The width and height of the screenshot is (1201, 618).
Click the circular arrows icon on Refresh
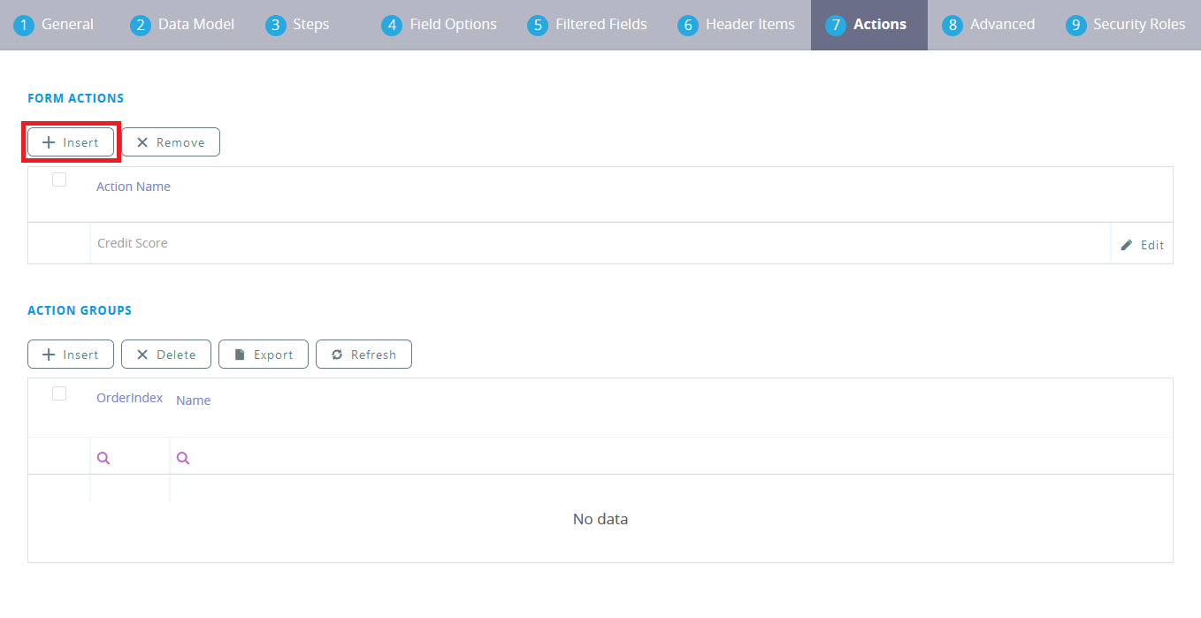[x=337, y=354]
